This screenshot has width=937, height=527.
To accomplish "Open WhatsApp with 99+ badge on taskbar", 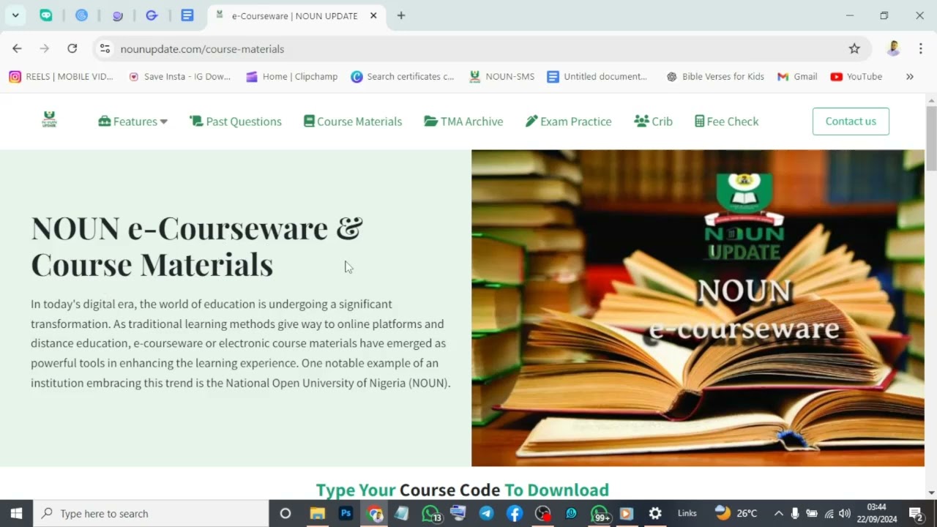I will 600,514.
